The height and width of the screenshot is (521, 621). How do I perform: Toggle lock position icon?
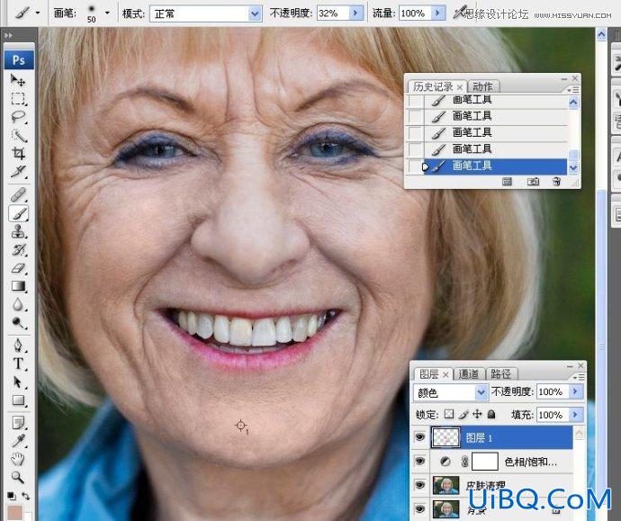[x=477, y=414]
